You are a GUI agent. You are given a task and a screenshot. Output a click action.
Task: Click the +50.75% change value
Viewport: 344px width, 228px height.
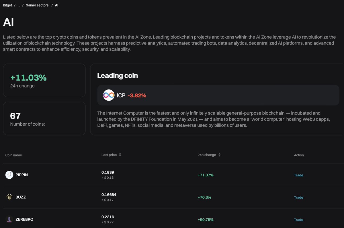pyautogui.click(x=206, y=220)
